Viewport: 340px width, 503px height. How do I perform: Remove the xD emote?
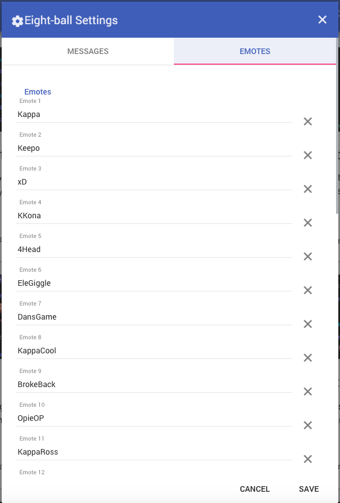click(x=307, y=189)
